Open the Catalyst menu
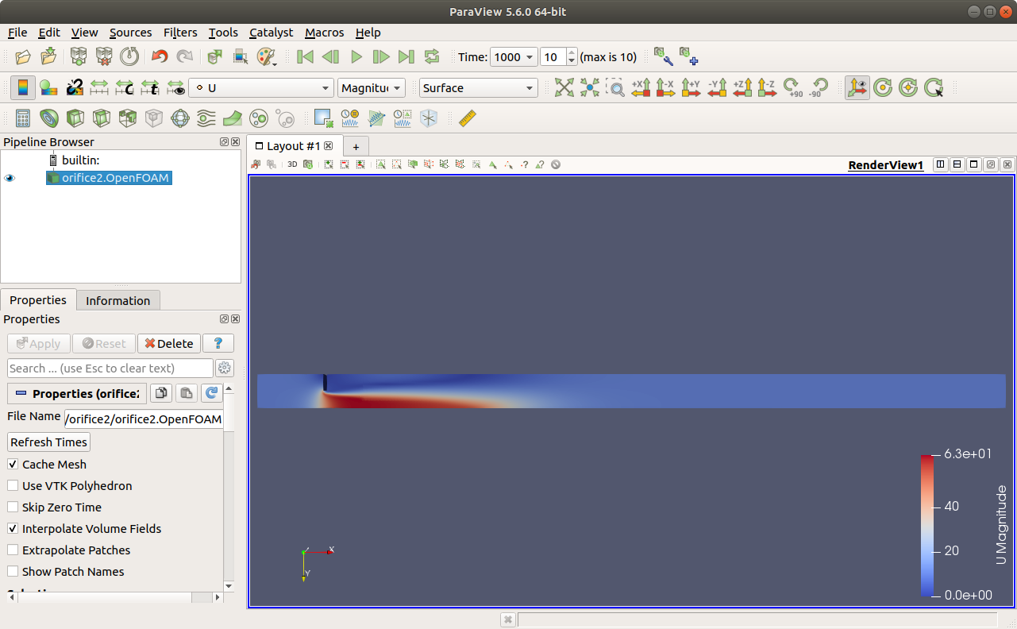 [271, 33]
